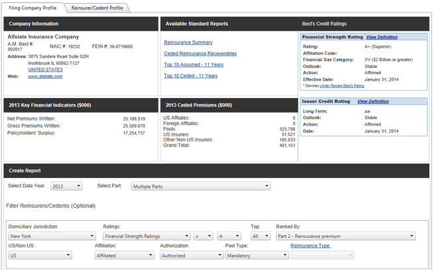Viewport: 433px width, 270px height.
Task: Click Gross Premiums Written value 25,589,670
Action: tap(134, 126)
